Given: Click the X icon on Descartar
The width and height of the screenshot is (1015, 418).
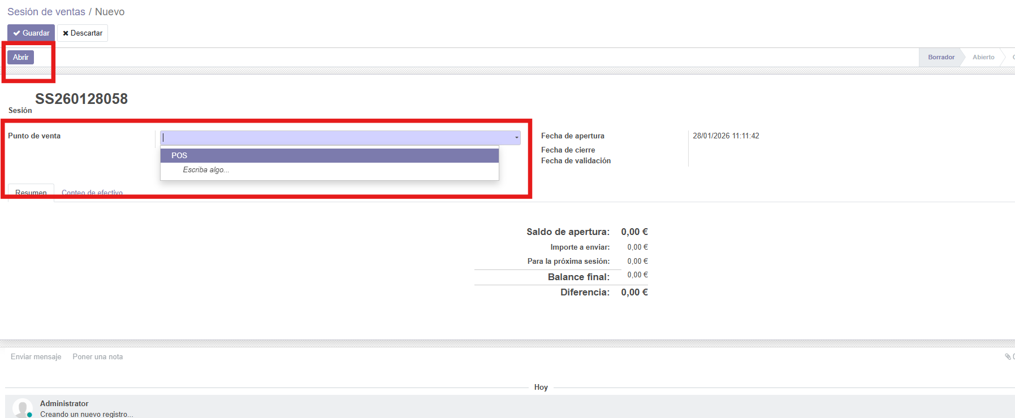Looking at the screenshot, I should (x=66, y=33).
